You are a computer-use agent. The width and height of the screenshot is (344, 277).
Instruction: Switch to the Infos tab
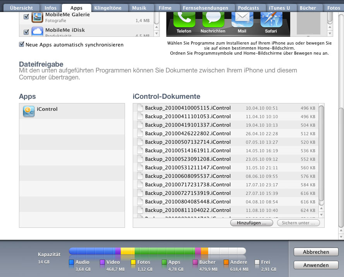coord(50,8)
